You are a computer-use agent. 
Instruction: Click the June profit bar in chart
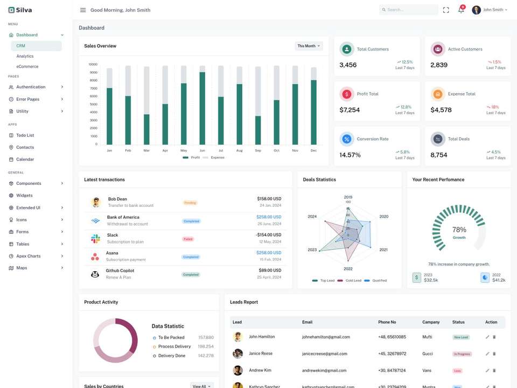[202, 108]
